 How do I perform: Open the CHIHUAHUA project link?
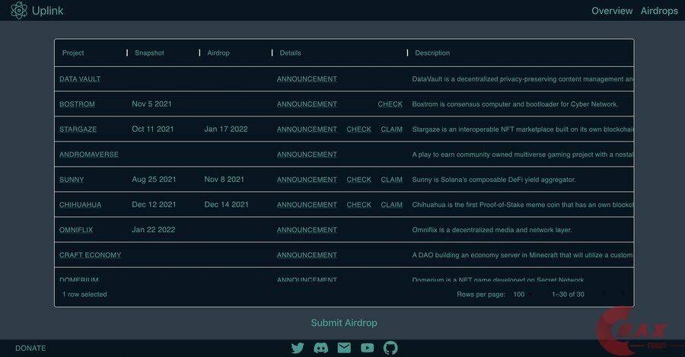click(x=81, y=205)
